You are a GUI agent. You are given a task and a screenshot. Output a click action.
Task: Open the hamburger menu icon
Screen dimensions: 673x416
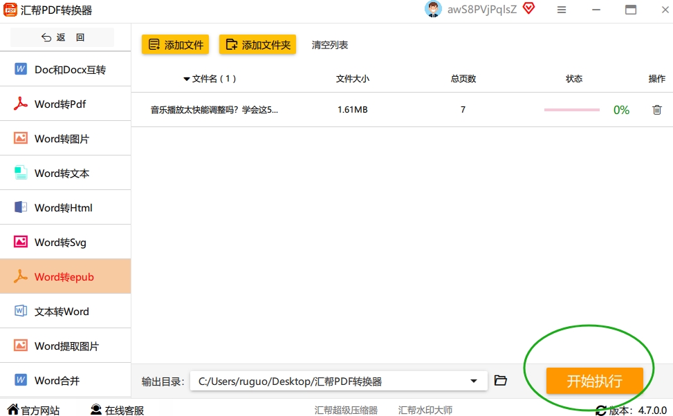562,10
